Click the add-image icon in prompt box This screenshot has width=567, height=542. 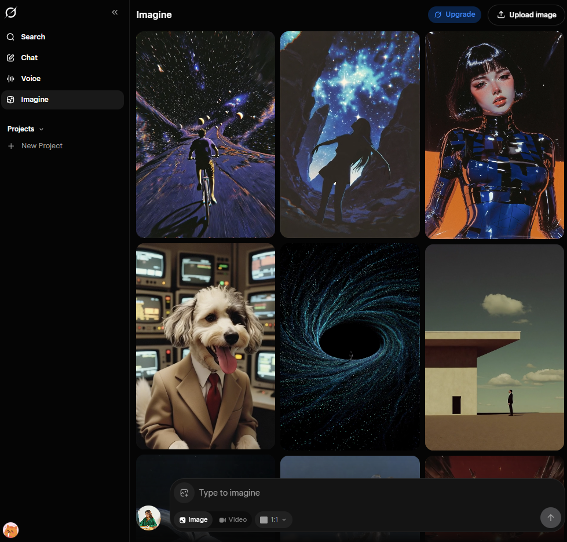pyautogui.click(x=184, y=493)
